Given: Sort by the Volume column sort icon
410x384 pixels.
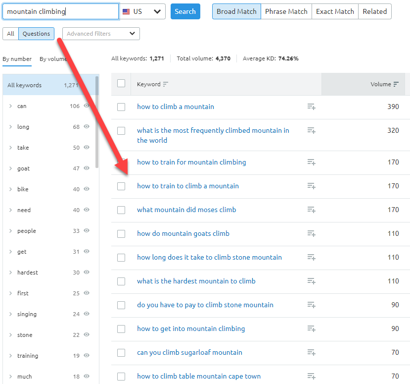Looking at the screenshot, I should pyautogui.click(x=396, y=84).
